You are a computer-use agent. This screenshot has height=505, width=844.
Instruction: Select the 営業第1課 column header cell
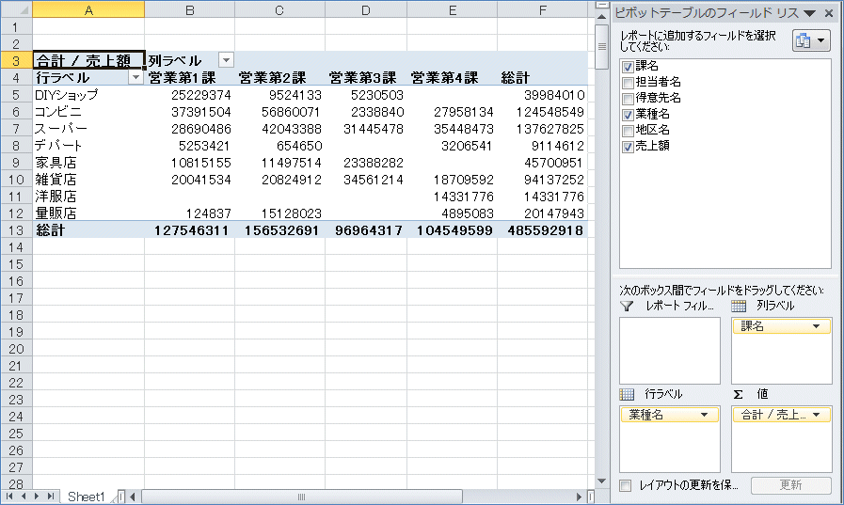[189, 77]
